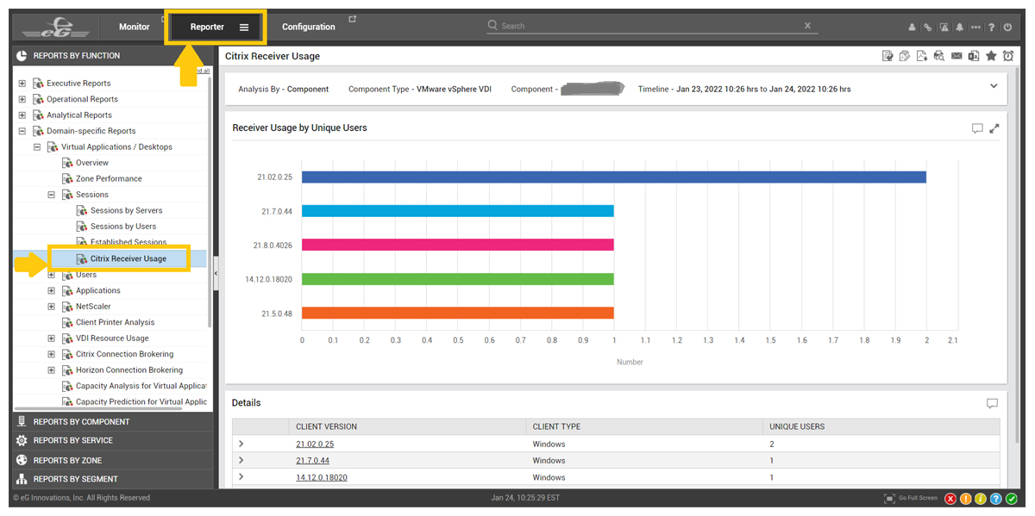Screen dimensions: 1035x516
Task: Select the Overview report
Action: [92, 163]
